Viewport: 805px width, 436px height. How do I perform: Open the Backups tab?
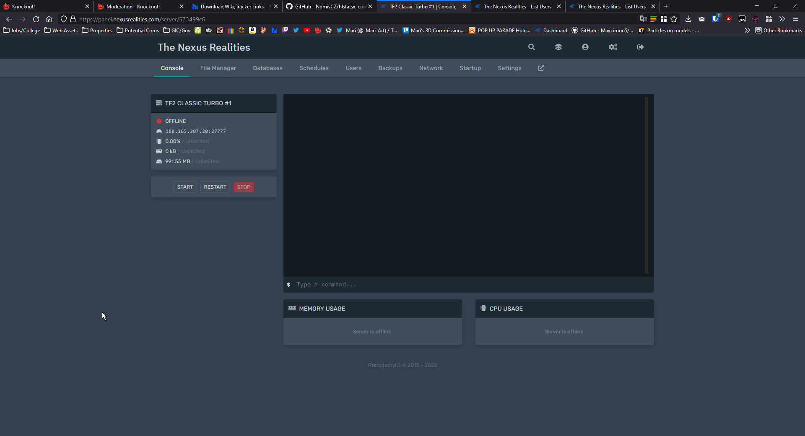pyautogui.click(x=390, y=68)
